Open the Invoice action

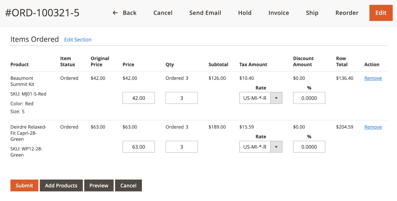[279, 13]
